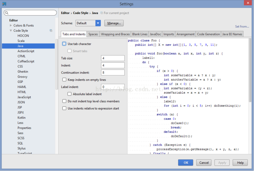Screen dimensions: 254x171
Task: Select Less code style
Action: point(20,123)
